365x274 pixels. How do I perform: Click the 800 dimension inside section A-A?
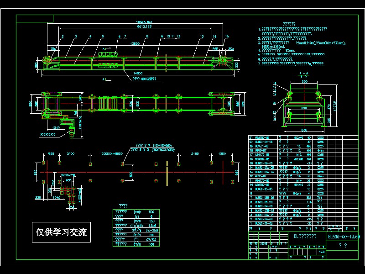(x=304, y=108)
